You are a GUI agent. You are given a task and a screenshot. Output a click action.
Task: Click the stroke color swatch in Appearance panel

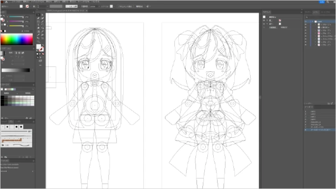point(280,21)
